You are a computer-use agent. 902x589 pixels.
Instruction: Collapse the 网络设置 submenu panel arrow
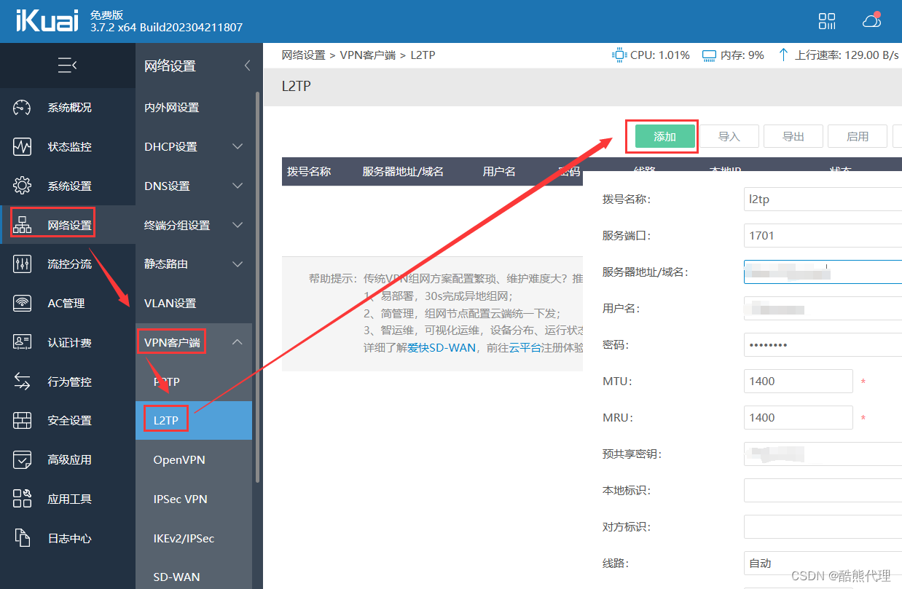(x=247, y=66)
